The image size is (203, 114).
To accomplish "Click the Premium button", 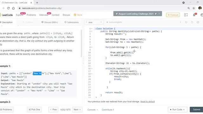I will point(173,15).
